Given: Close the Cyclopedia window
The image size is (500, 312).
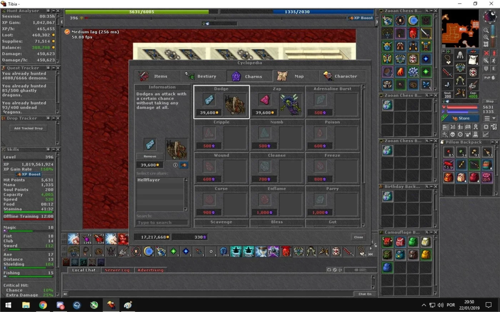Looking at the screenshot, I should pos(359,237).
